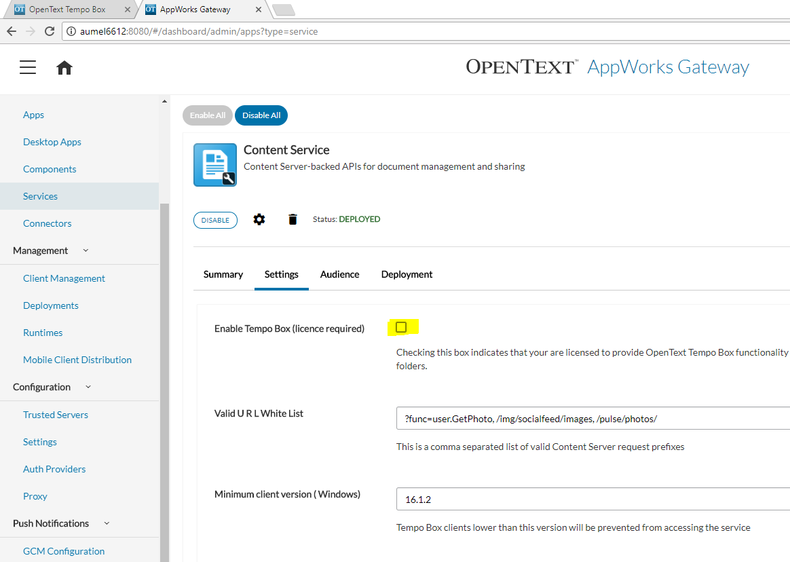Click the DEPLOYED status text
790x562 pixels.
pyautogui.click(x=359, y=219)
